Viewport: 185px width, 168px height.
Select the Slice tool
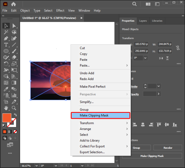pyautogui.click(x=14, y=102)
